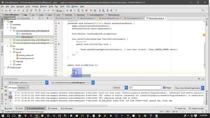Click the Paste toolbar icon
The width and height of the screenshot is (210, 118).
click(x=31, y=10)
